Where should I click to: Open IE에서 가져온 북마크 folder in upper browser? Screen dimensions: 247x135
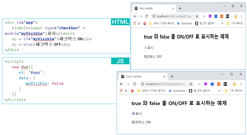pos(161,23)
